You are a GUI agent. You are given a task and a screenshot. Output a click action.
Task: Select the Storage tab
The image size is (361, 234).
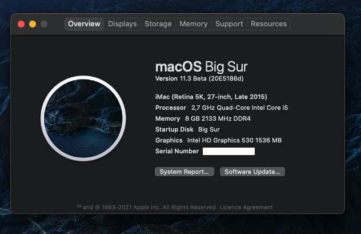pos(158,24)
